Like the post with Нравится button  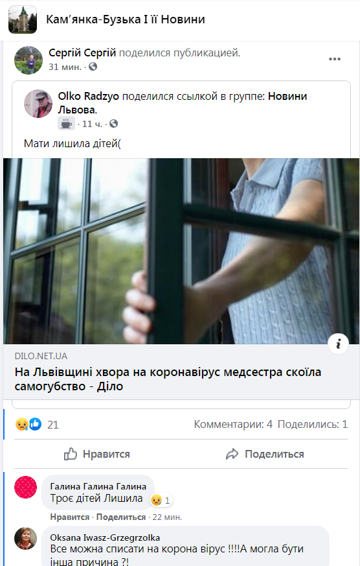pos(96,454)
